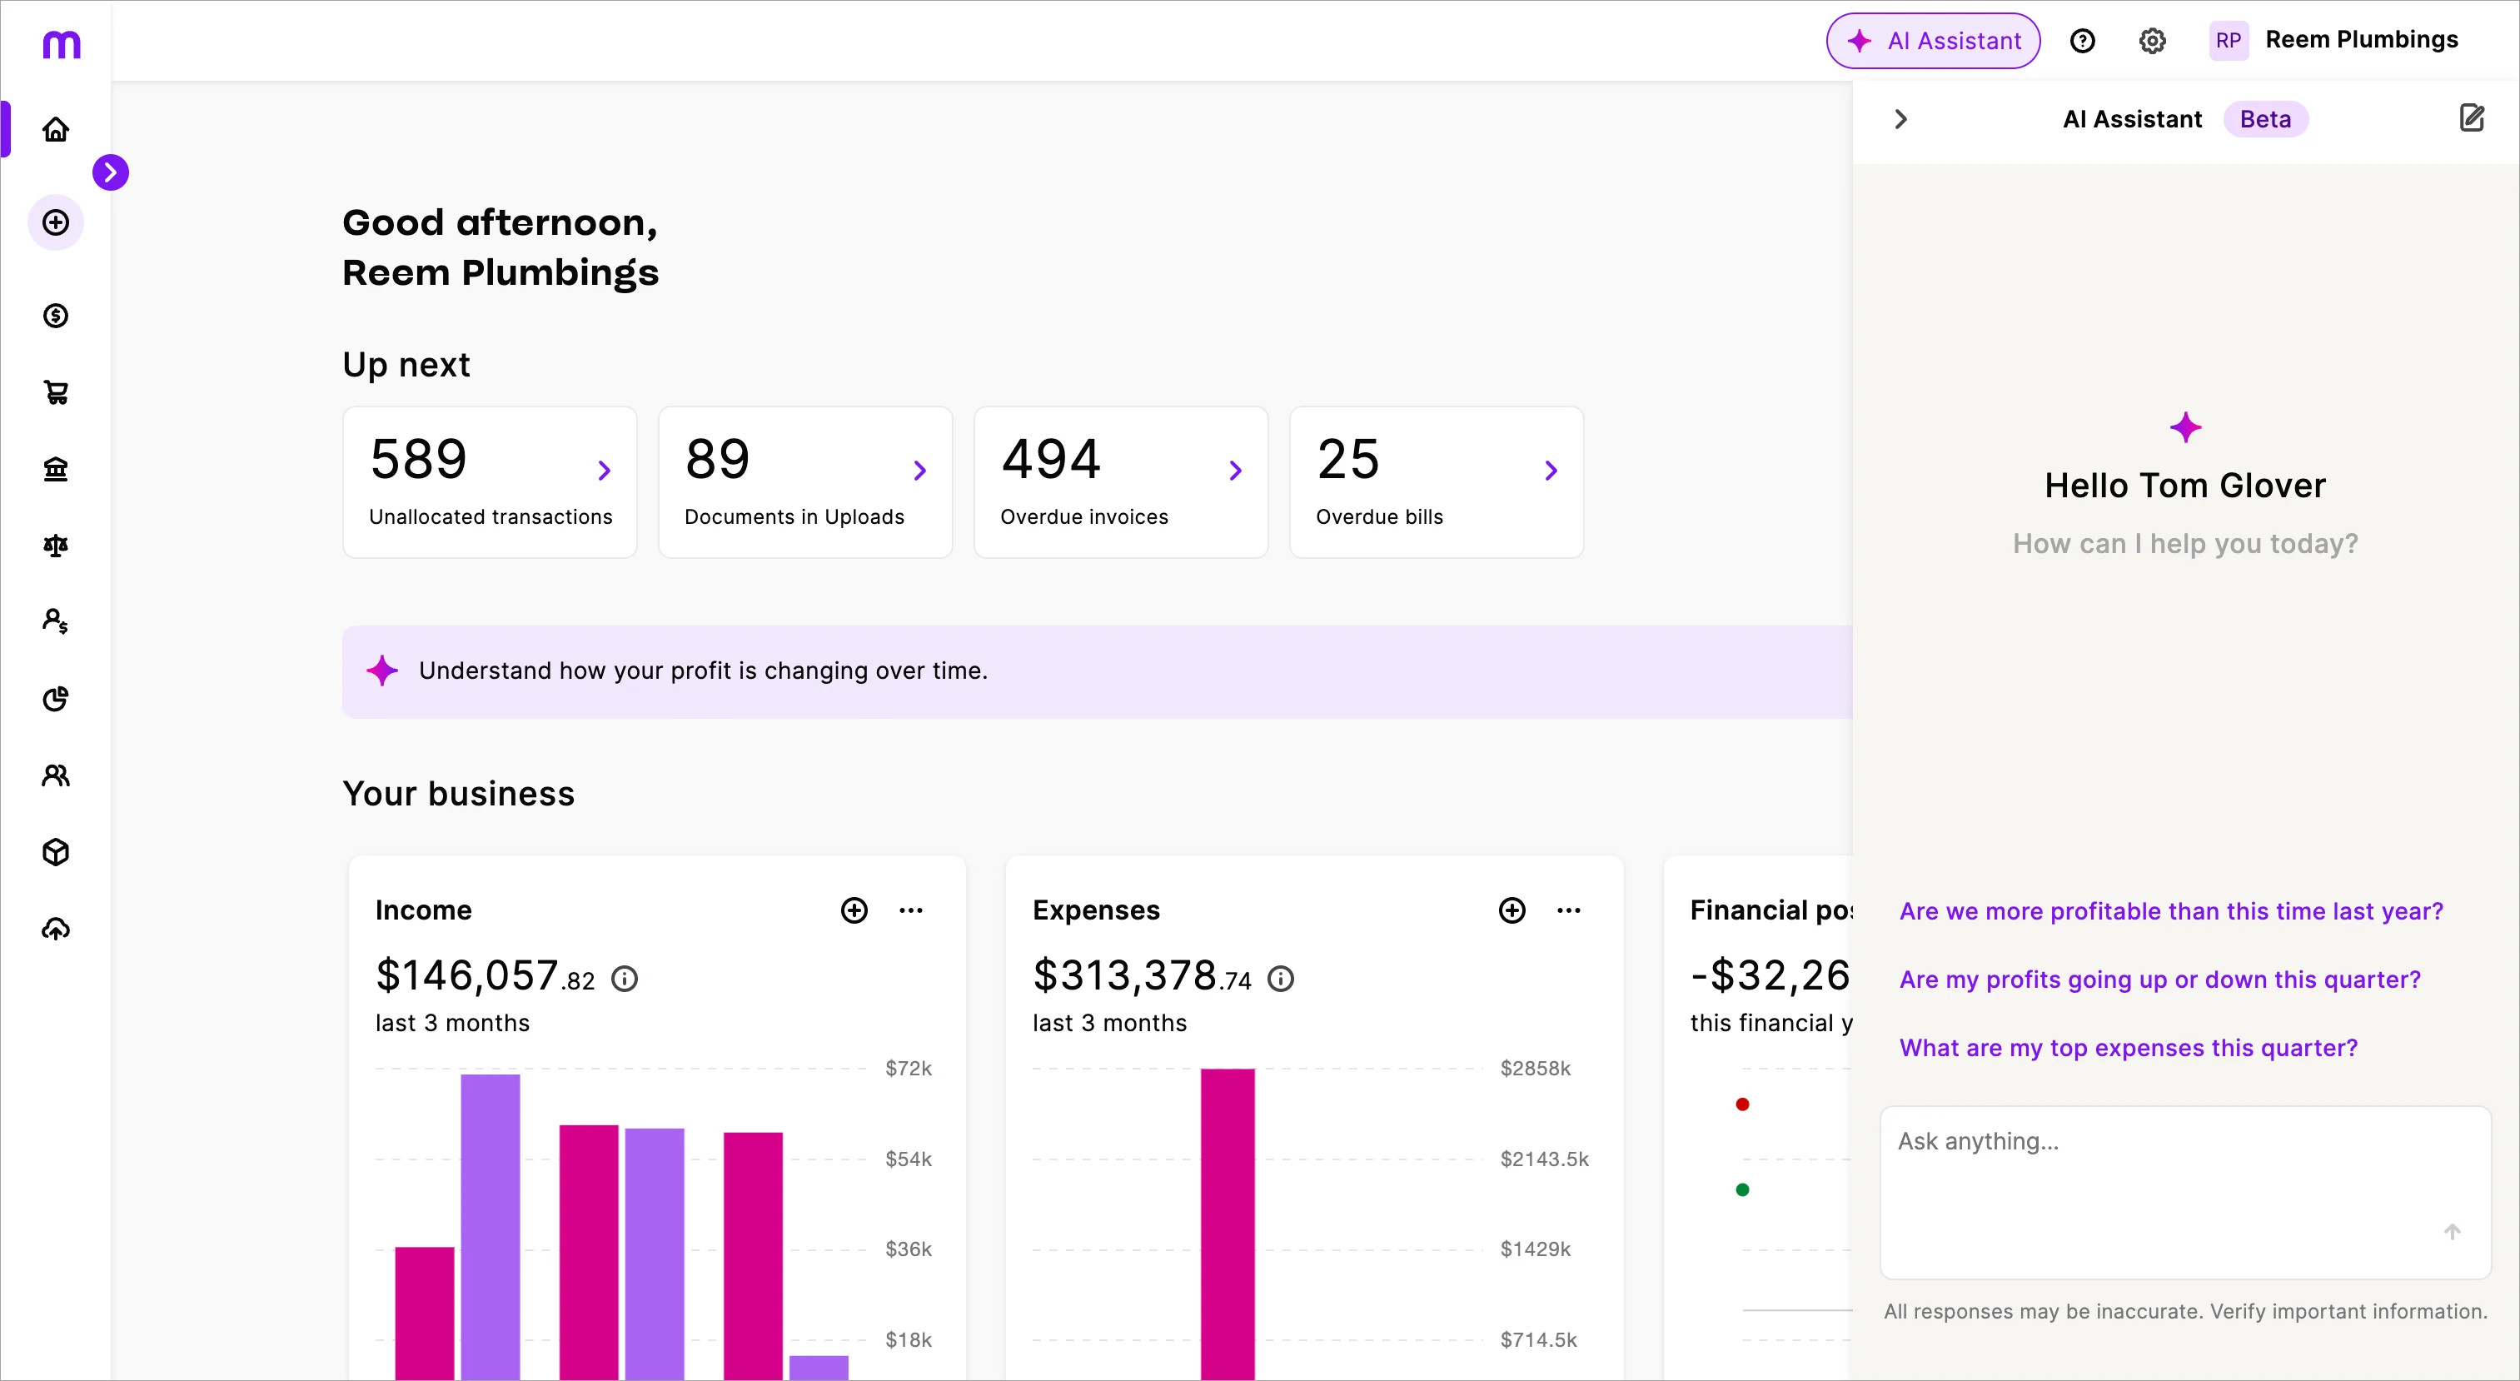Click the Financial position card title
This screenshot has width=2520, height=1381.
[x=1770, y=910]
